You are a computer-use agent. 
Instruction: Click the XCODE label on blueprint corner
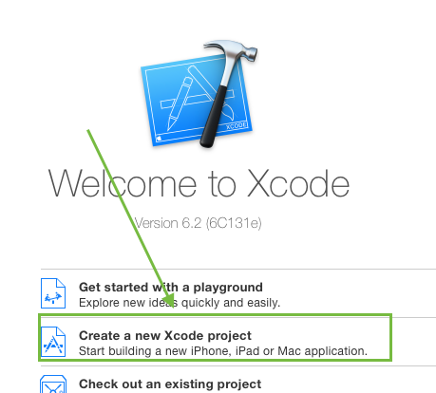coord(237,125)
